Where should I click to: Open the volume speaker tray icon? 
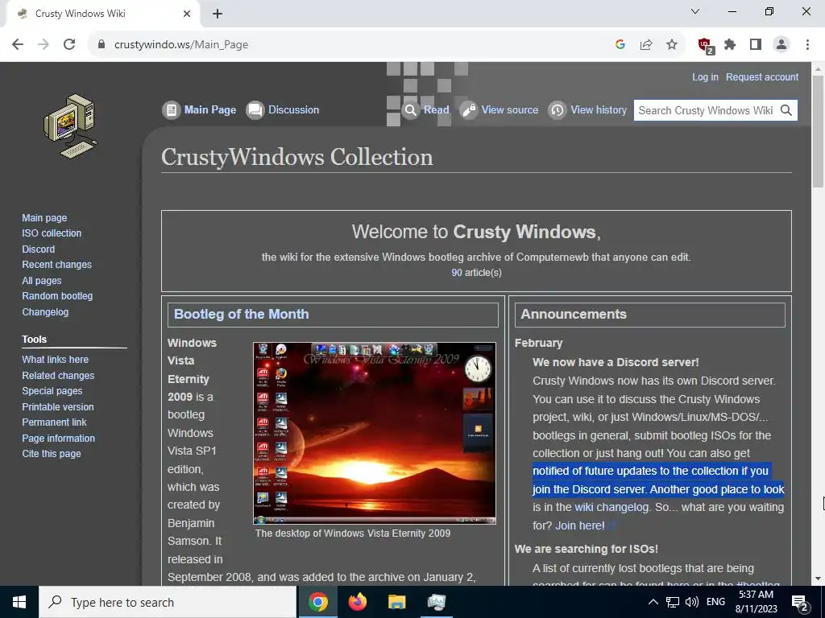(x=692, y=602)
